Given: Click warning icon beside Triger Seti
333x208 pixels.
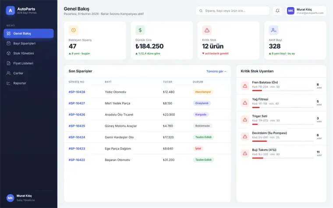Looking at the screenshot, I should click(x=245, y=120).
